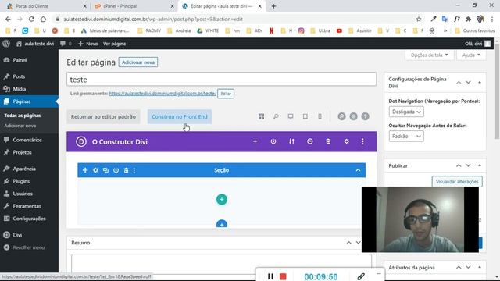Collapse the Seção with chevron
The image size is (500, 281).
[358, 170]
